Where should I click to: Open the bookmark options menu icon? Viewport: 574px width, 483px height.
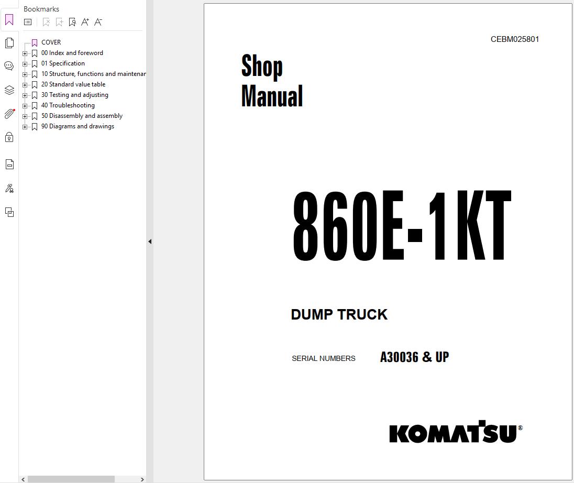click(x=28, y=22)
